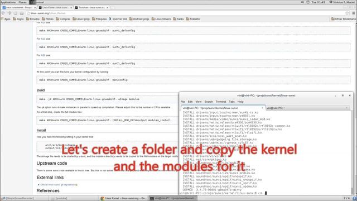Open the terminal Help menu
357x201 pixels.
[240, 102]
